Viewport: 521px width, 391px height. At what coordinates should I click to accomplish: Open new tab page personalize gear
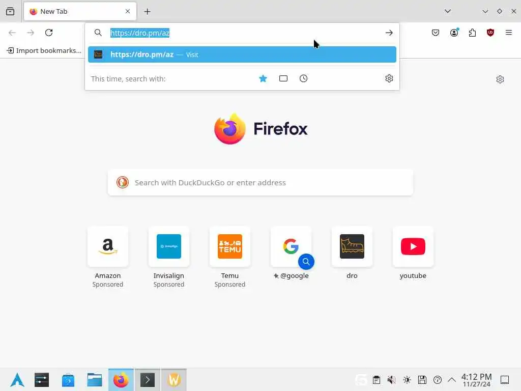click(x=500, y=79)
